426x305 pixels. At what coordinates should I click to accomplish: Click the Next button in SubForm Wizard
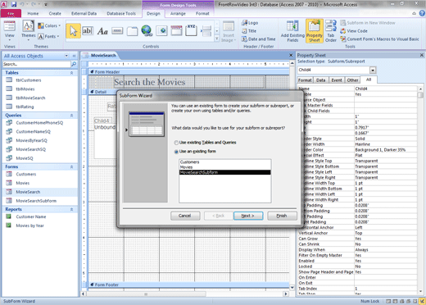coord(248,216)
